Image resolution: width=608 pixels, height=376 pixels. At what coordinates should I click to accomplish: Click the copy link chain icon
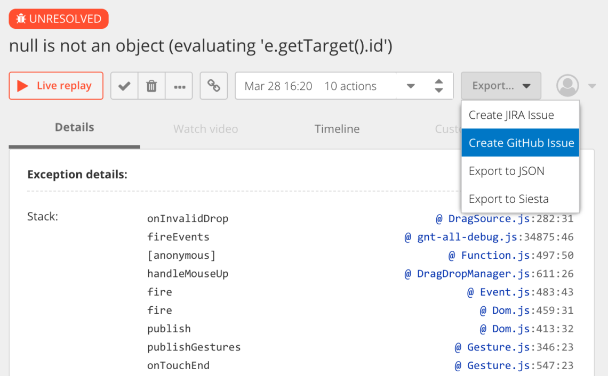click(x=214, y=86)
